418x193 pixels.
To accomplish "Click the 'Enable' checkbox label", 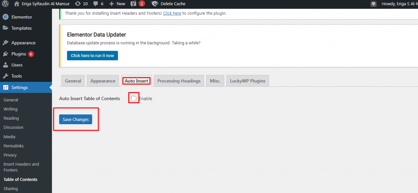I will (146, 99).
